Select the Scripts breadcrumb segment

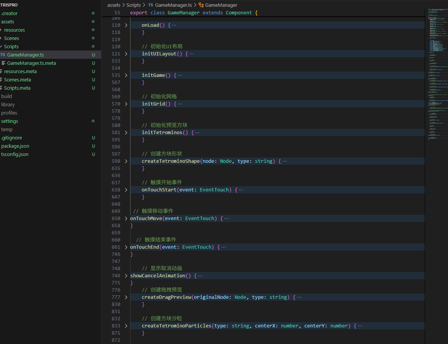pos(133,5)
